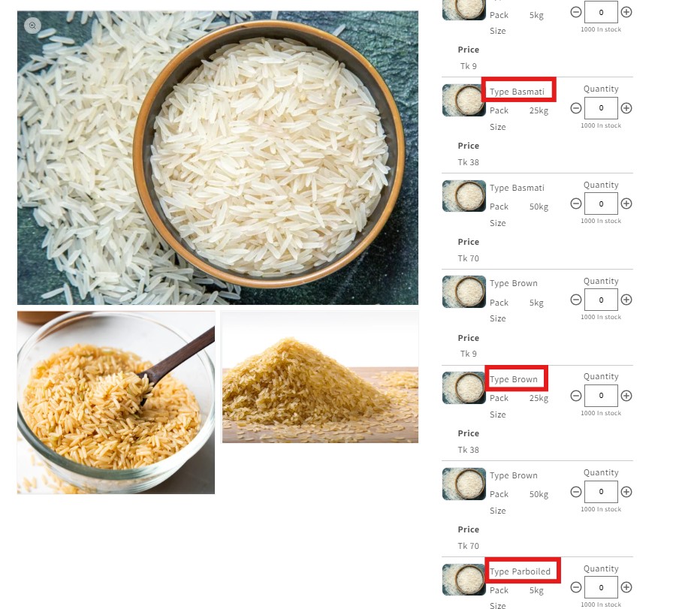Open the brown rice pile thumbnail
This screenshot has height=609, width=679.
[321, 377]
